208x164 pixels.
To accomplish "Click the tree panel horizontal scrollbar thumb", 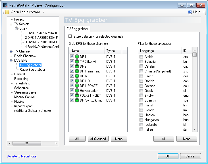I will tap(27, 143).
